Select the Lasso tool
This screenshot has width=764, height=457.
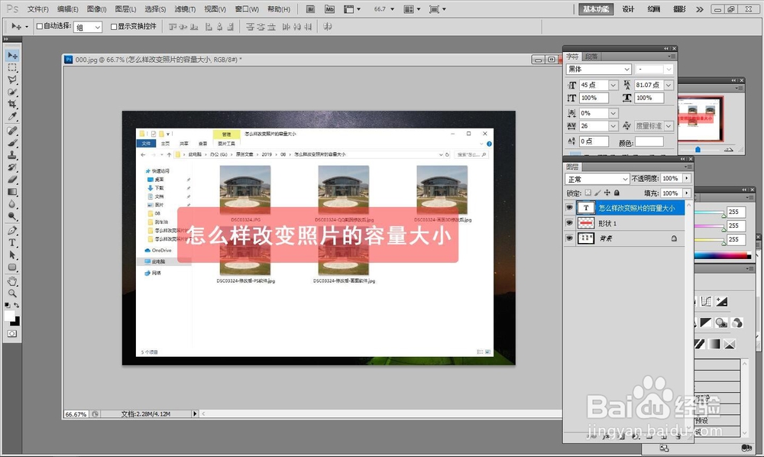(x=11, y=80)
